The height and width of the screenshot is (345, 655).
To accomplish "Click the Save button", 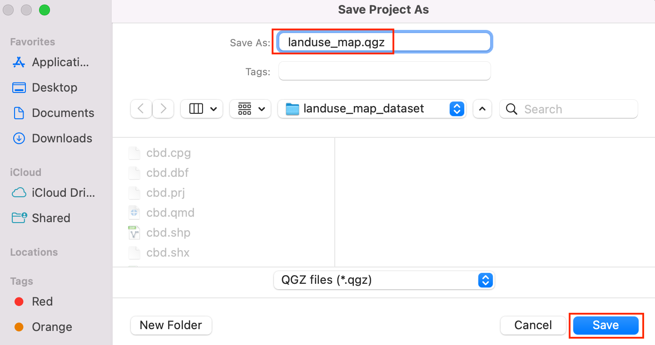I will click(x=605, y=325).
